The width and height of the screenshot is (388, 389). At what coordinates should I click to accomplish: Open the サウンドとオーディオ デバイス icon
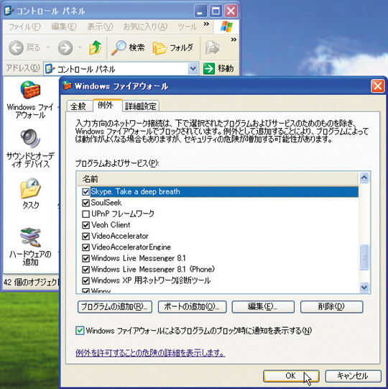point(30,138)
